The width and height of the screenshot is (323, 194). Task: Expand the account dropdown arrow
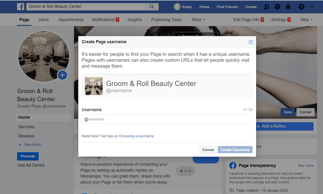312,7
